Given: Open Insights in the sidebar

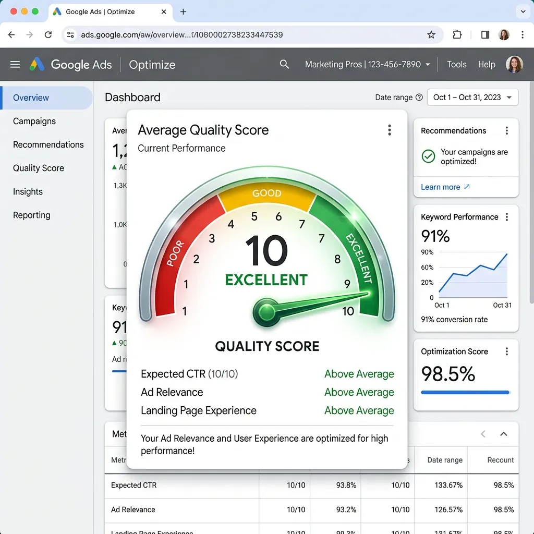Looking at the screenshot, I should (28, 192).
